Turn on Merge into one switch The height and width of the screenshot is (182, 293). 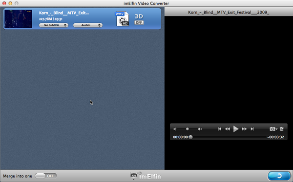[45, 176]
